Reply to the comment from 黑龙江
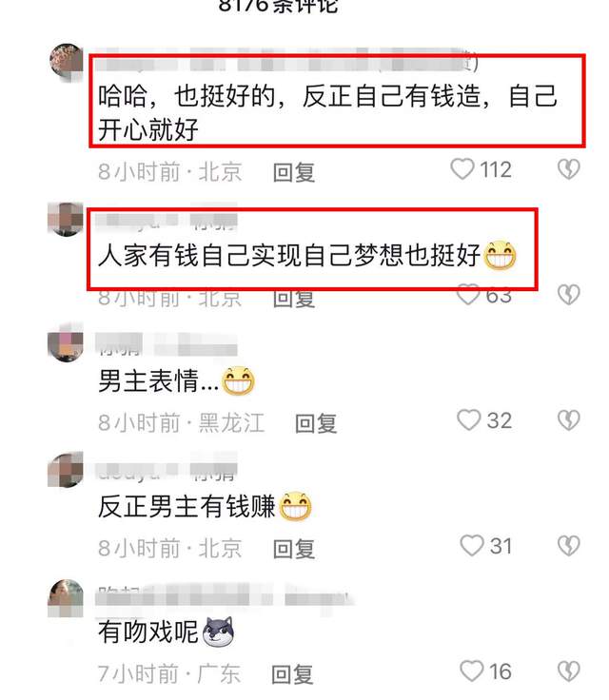This screenshot has height=700, width=609. point(316,423)
